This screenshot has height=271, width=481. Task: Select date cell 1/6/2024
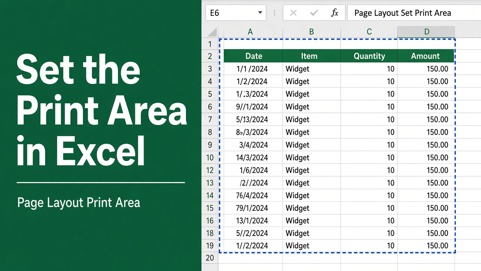[253, 170]
